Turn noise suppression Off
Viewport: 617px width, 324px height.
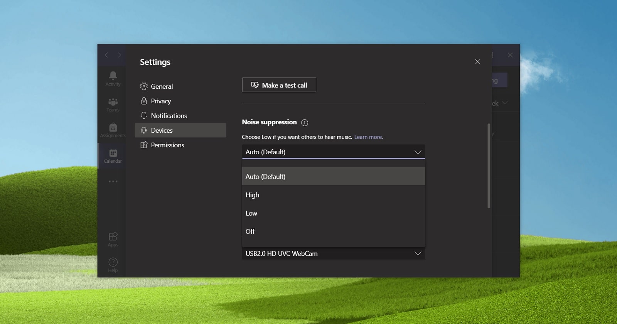[334, 231]
